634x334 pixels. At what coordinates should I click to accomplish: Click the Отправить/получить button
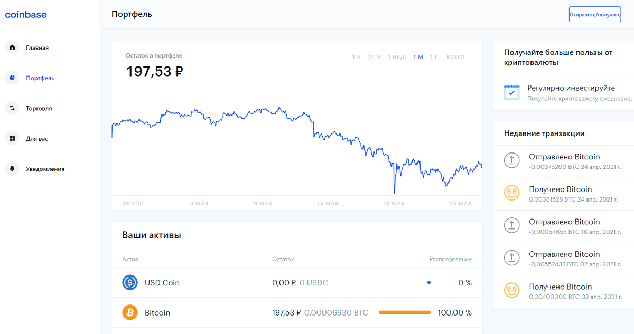pos(595,15)
